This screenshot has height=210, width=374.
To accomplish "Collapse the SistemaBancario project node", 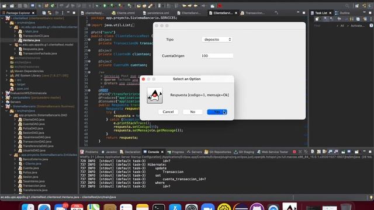I will pyautogui.click(x=2, y=106).
